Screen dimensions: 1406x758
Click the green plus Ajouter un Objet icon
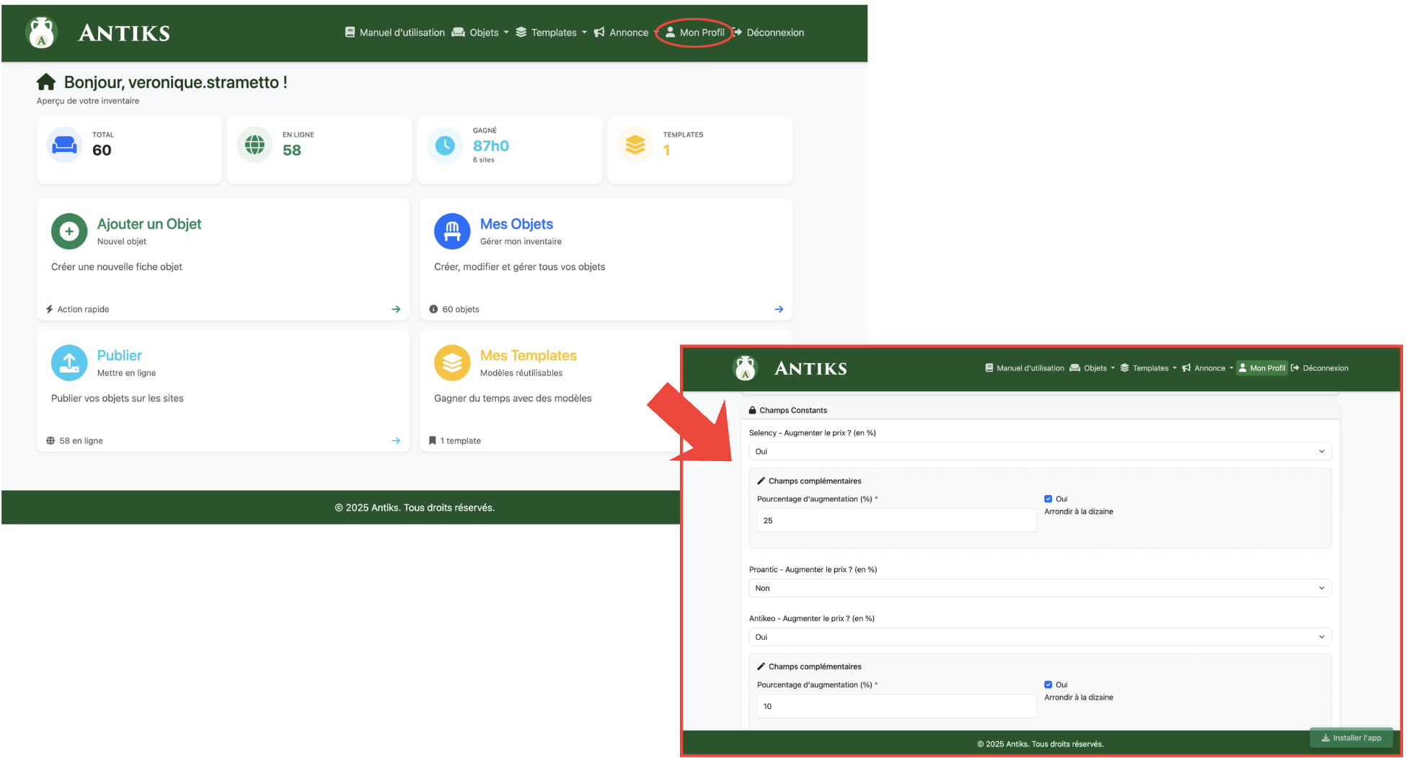(69, 231)
